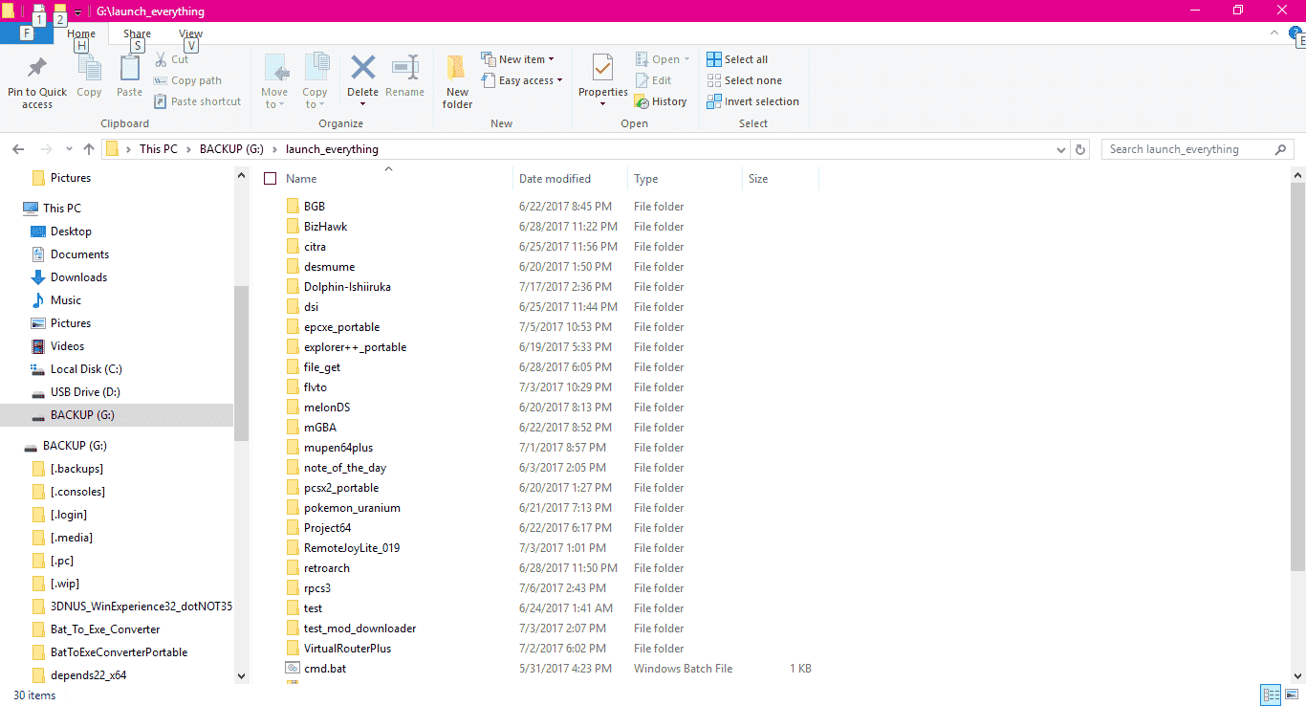Click the search magnifier icon

click(x=1281, y=149)
